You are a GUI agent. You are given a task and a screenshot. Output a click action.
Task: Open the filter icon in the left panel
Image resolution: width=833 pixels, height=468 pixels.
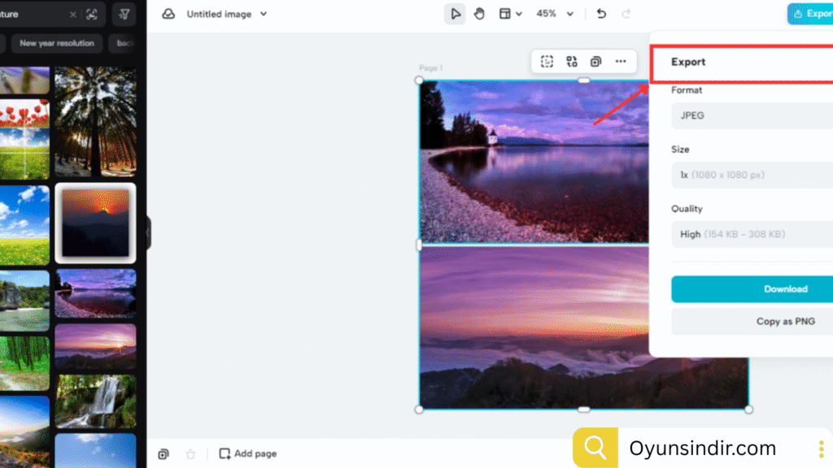124,13
